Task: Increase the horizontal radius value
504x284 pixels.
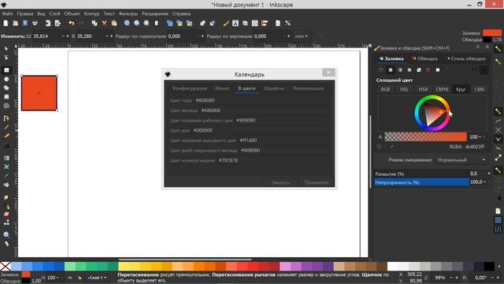Action: tap(202, 36)
